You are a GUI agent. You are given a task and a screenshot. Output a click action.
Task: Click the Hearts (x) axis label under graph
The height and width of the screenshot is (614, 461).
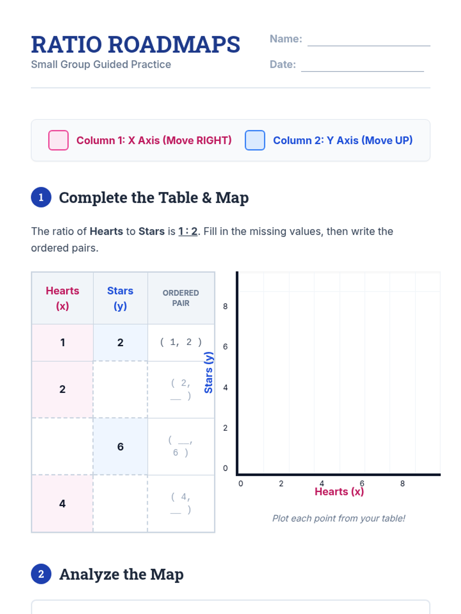click(x=339, y=492)
